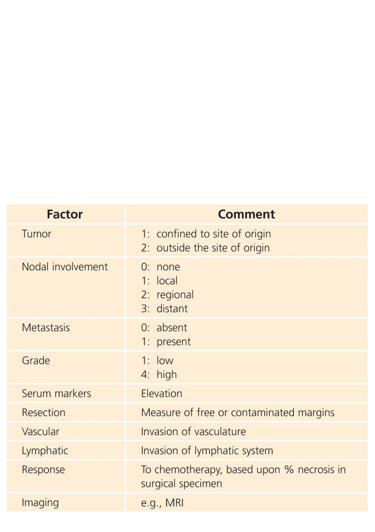Click the 'present' metastasis entry

[174, 342]
